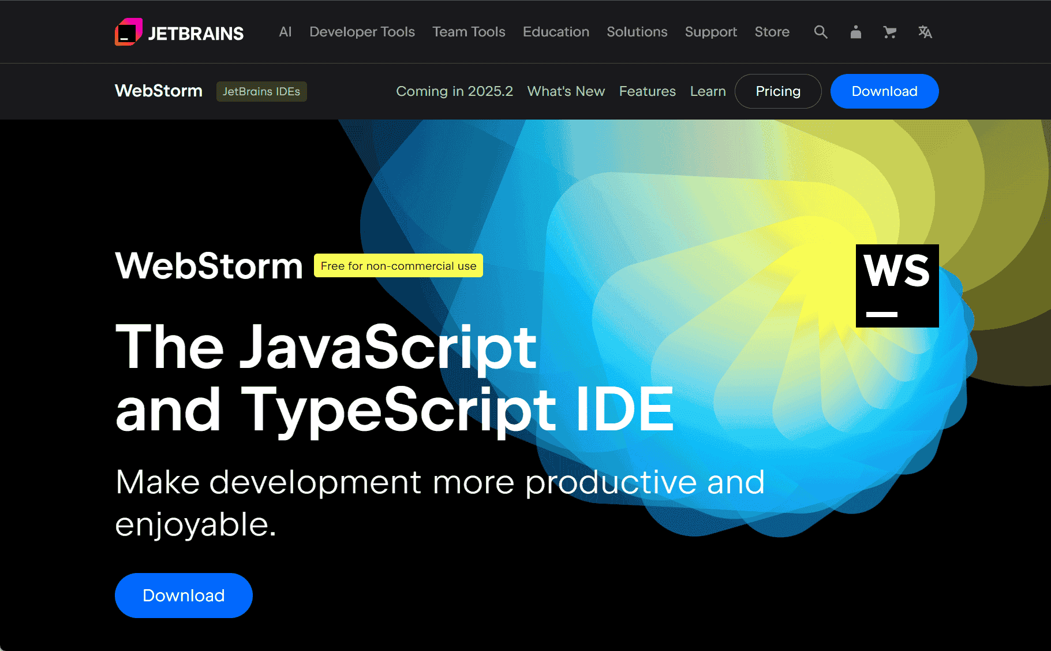Expand the Developer Tools menu
Viewport: 1051px width, 651px height.
click(362, 32)
